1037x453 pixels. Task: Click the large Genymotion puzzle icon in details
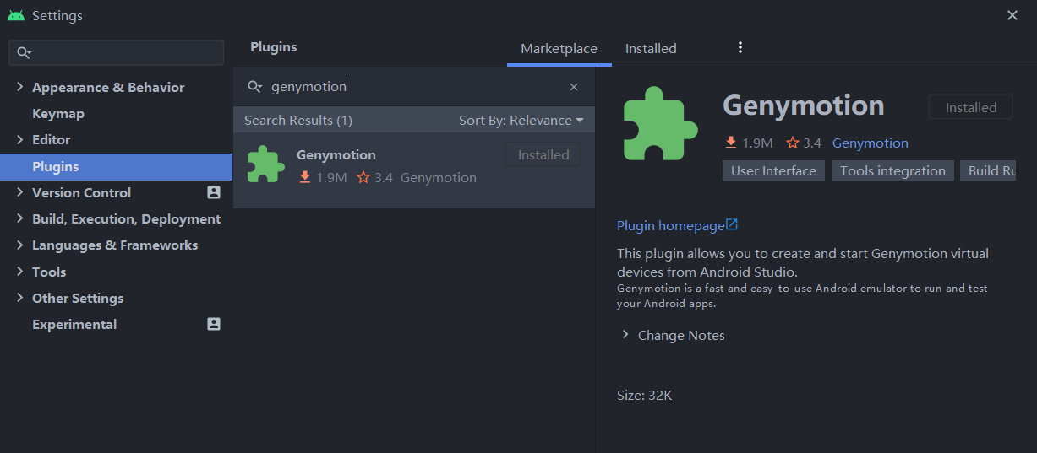pos(660,123)
